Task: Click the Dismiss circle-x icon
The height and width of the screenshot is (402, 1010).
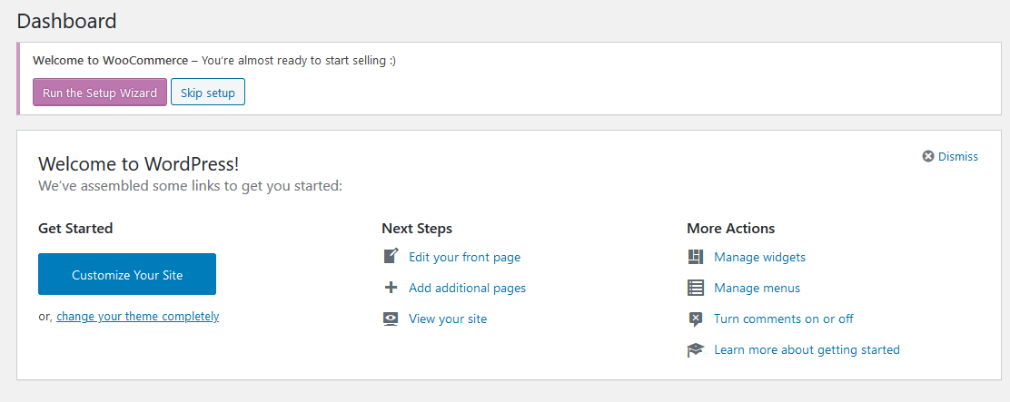Action: (x=928, y=156)
